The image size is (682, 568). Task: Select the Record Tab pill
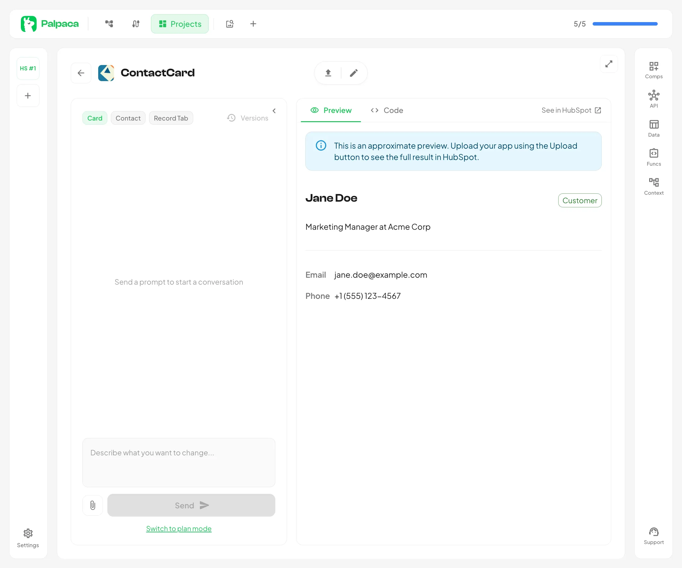[171, 118]
